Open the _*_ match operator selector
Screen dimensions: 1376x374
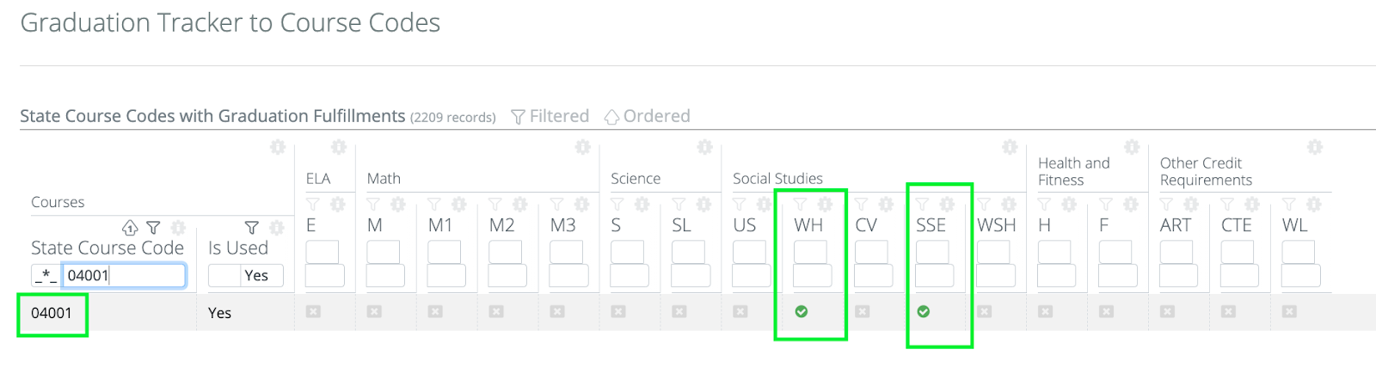[45, 276]
